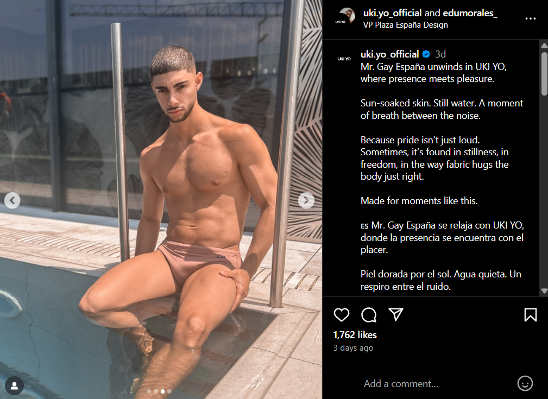Screen dimensions: 548x399
Task: Go to previous photo in carousel
Action: (12, 200)
